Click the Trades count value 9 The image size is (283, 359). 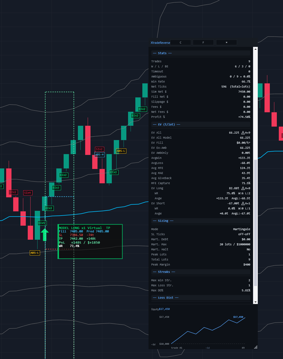[x=249, y=61]
